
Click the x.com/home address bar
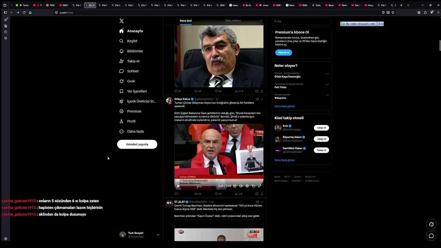[219, 12]
